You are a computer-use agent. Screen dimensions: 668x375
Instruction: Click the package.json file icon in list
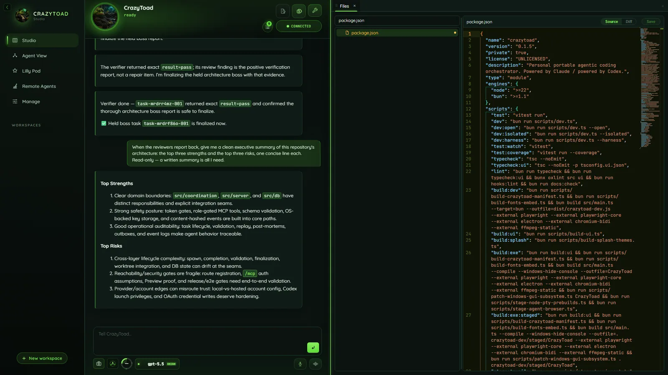click(x=347, y=33)
